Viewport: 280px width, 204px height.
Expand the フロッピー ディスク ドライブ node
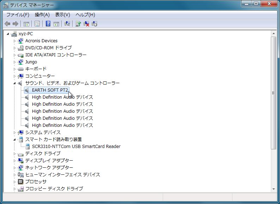tap(15, 189)
